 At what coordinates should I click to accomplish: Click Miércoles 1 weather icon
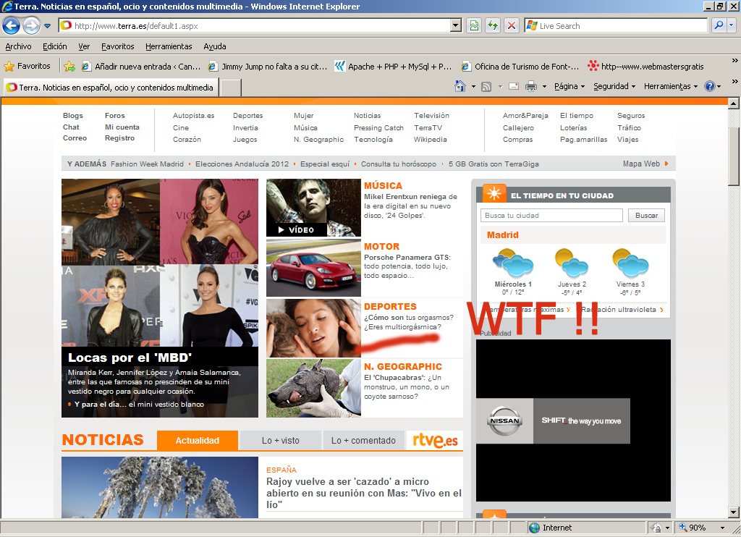(x=513, y=263)
